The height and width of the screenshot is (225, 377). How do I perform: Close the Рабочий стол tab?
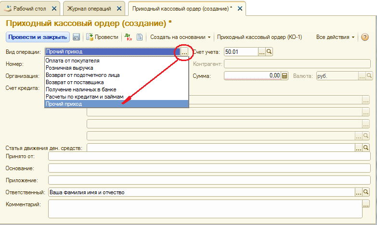click(x=53, y=9)
